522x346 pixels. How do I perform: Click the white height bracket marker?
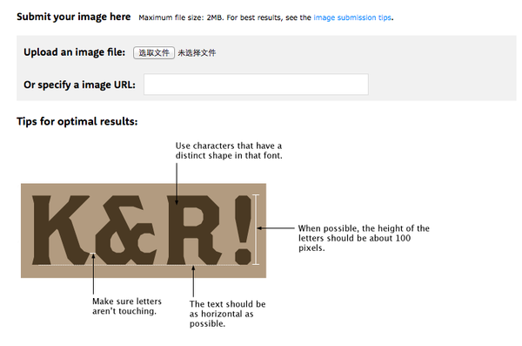(256, 229)
